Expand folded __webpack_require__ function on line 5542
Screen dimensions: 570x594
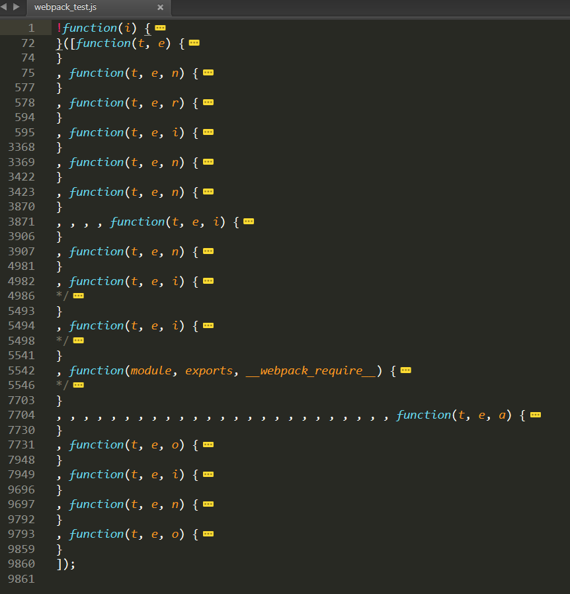tap(405, 370)
